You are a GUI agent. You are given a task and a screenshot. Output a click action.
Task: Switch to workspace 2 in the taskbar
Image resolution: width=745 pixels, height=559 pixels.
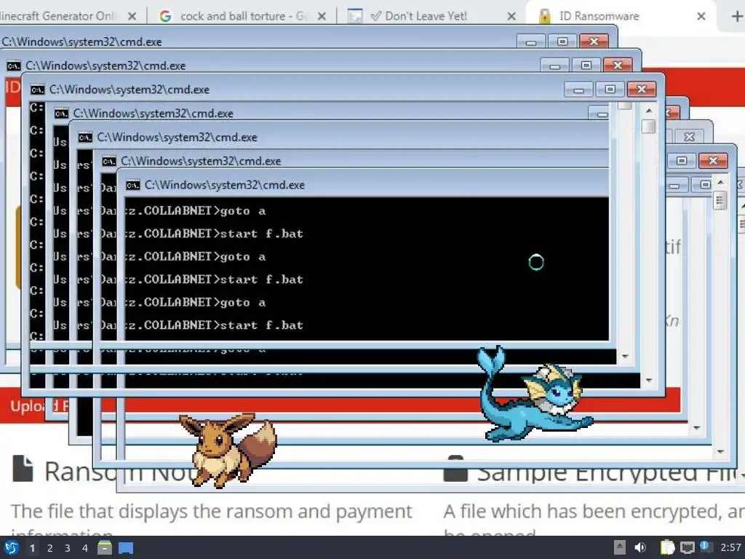coord(50,548)
